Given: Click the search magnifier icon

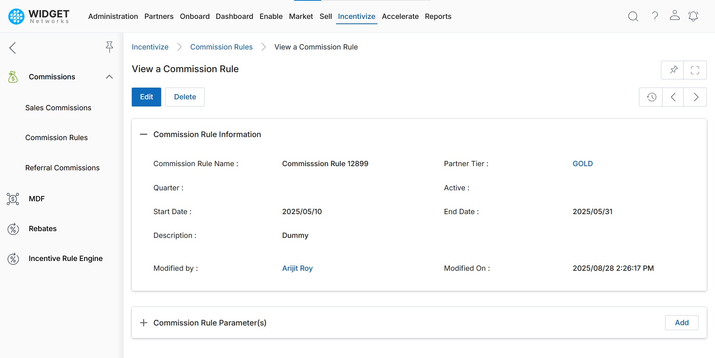Looking at the screenshot, I should pyautogui.click(x=633, y=16).
